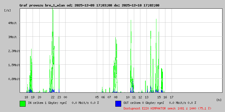The width and height of the screenshot is (225, 112).
Task: Click the hour label '12'
Action: click(140, 97)
